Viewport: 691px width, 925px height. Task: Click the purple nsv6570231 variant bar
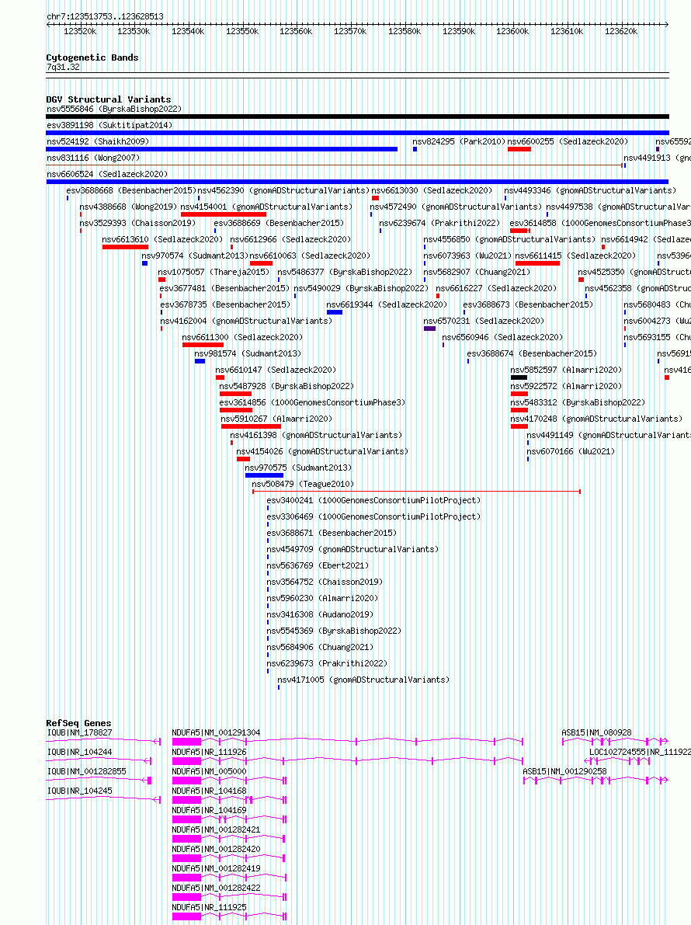[429, 329]
